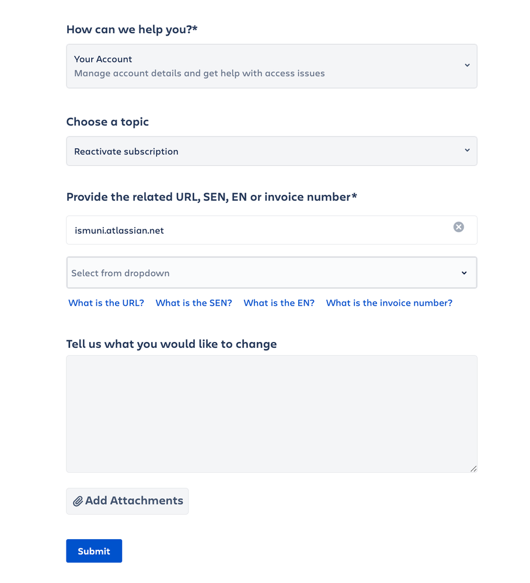The height and width of the screenshot is (583, 530).
Task: Click the resize handle on the text area
Action: click(x=473, y=468)
